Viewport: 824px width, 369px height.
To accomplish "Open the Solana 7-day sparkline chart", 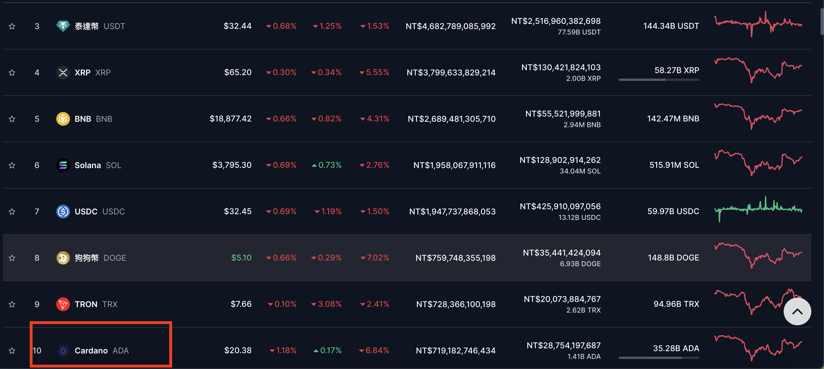I will pos(758,163).
